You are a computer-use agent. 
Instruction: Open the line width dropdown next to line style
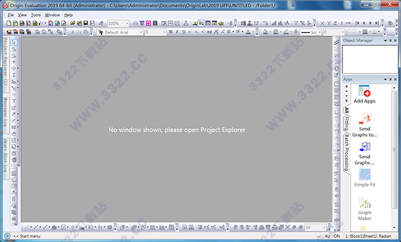click(342, 32)
